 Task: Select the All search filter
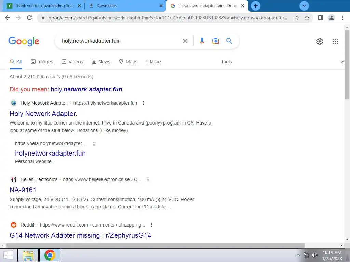coord(16,62)
